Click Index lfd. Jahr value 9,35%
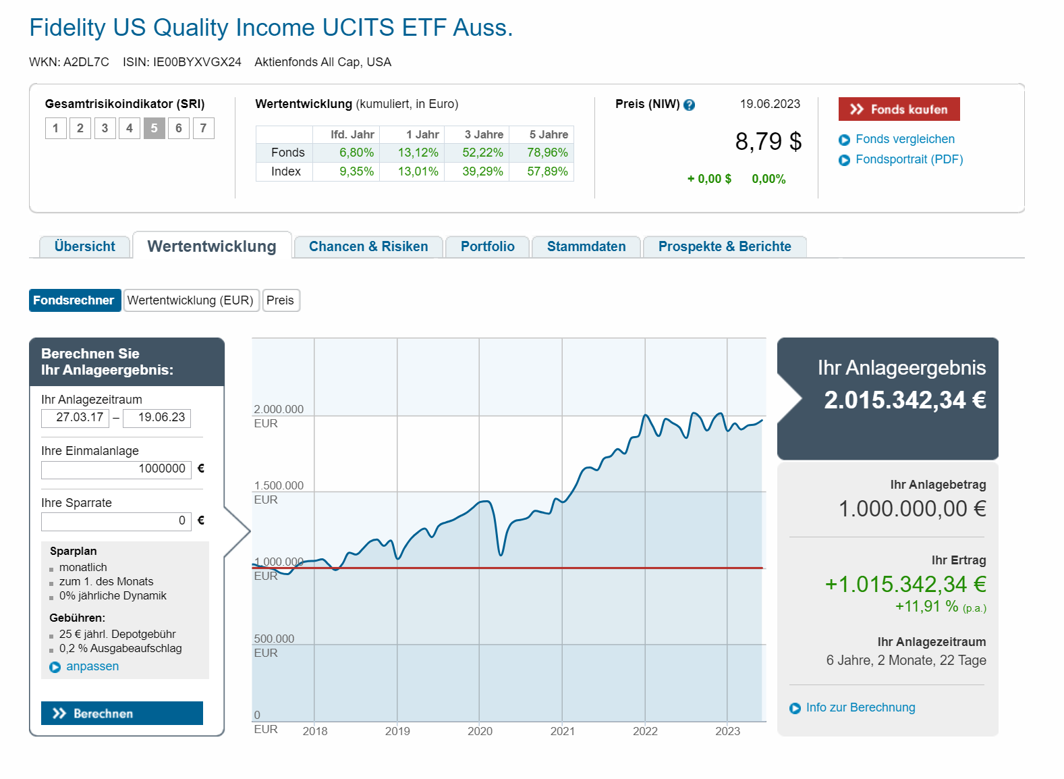This screenshot has height=779, width=1064. click(x=357, y=171)
